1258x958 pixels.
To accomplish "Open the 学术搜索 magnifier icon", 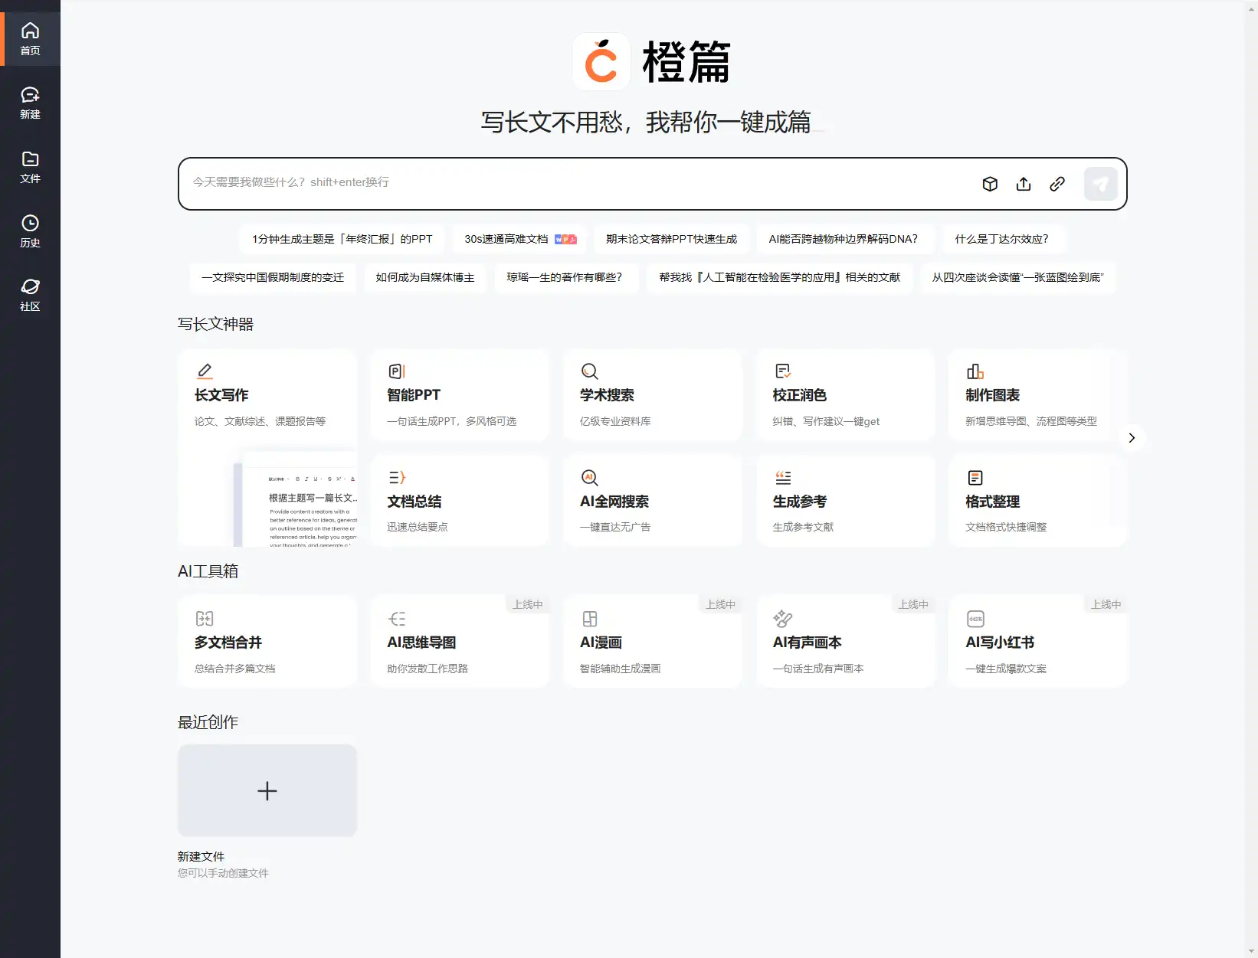I will tap(589, 371).
